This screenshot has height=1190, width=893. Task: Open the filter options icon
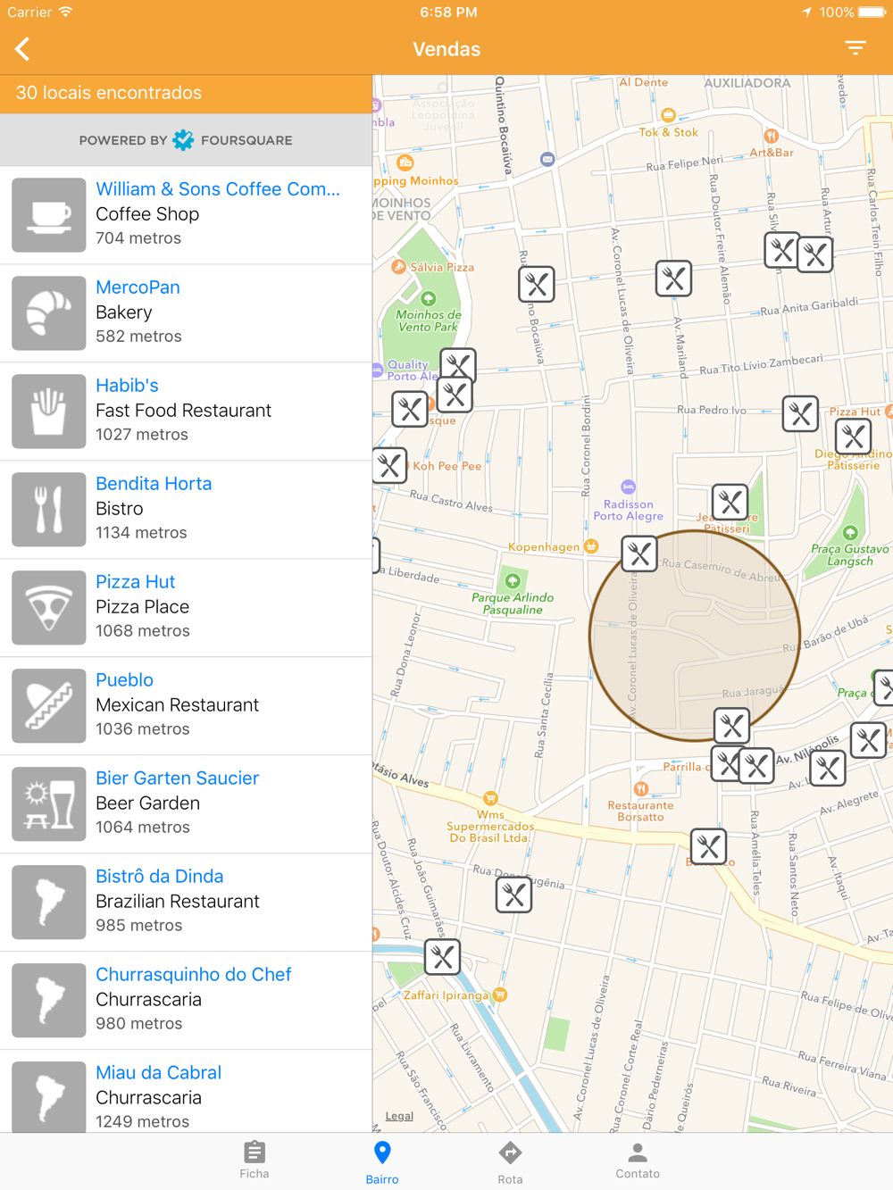(x=855, y=48)
